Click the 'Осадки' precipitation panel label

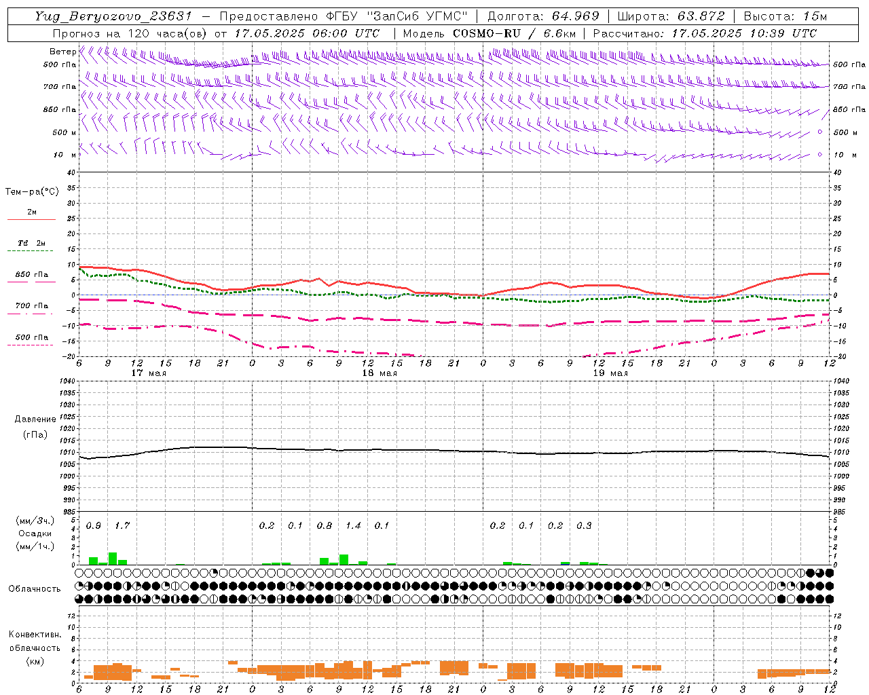[35, 533]
